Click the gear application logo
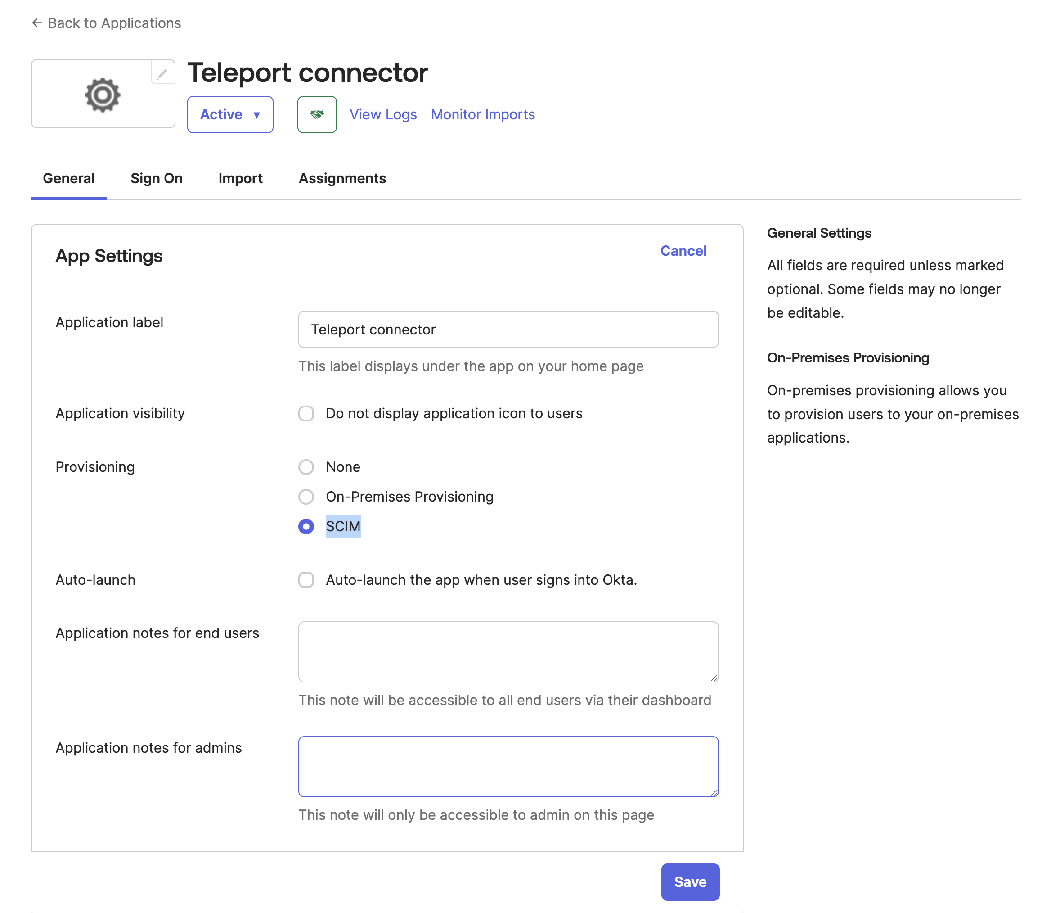1042x913 pixels. (102, 95)
